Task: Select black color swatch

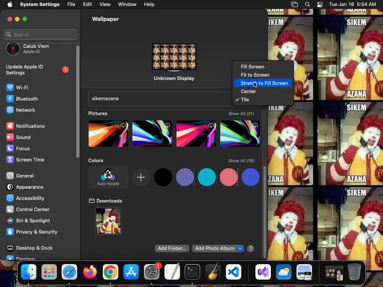Action: (x=163, y=177)
